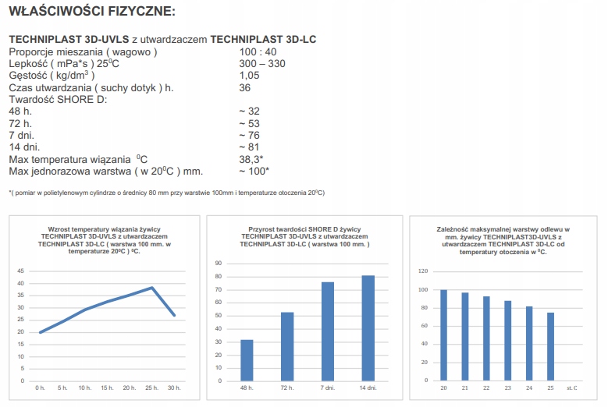The image size is (608, 407).
Task: Click the curing time value '36'
Action: point(244,87)
